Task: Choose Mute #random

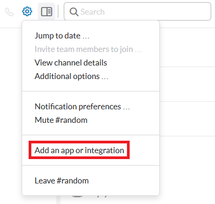Action: 61,120
